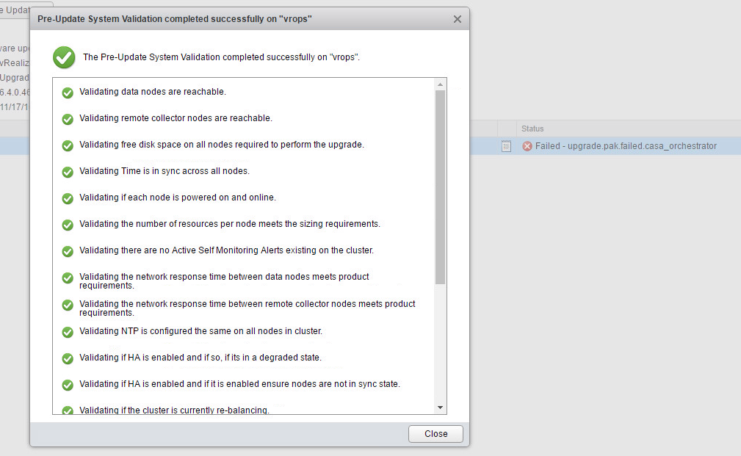
Task: Select 'ensure nodes are not in sync state' text
Action: [x=239, y=384]
